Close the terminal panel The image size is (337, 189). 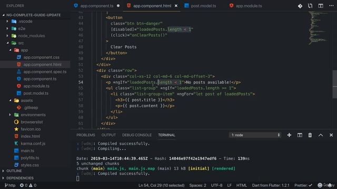tap(331, 135)
